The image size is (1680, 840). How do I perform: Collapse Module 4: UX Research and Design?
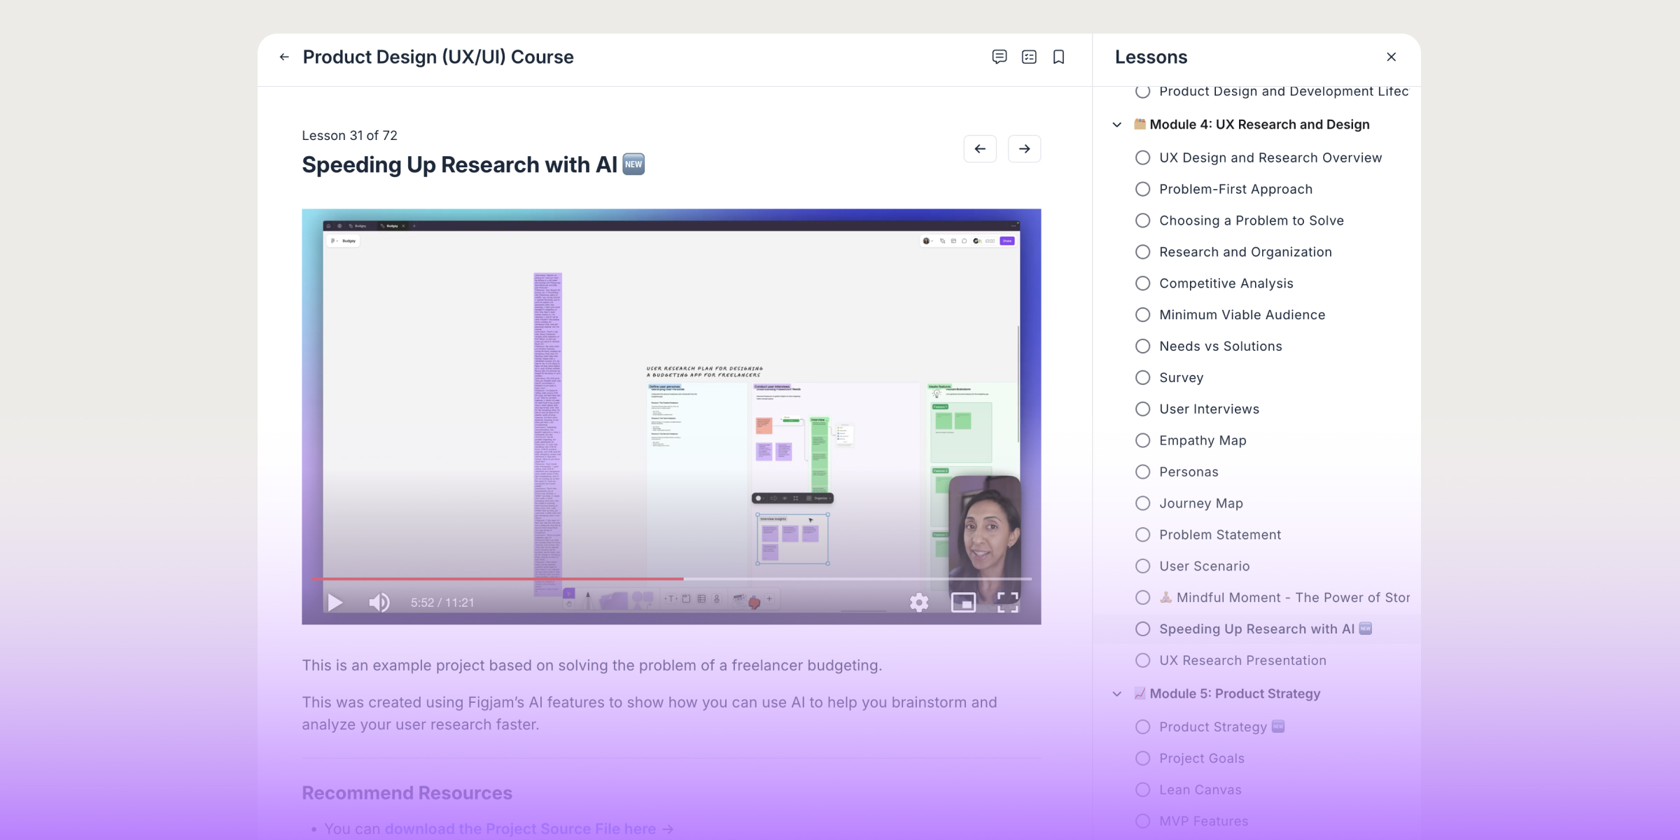(1117, 125)
